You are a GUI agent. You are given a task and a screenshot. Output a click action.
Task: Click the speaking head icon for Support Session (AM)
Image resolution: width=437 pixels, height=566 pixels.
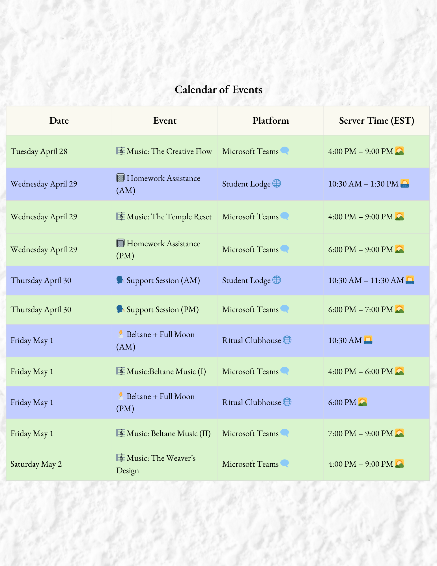click(x=120, y=280)
